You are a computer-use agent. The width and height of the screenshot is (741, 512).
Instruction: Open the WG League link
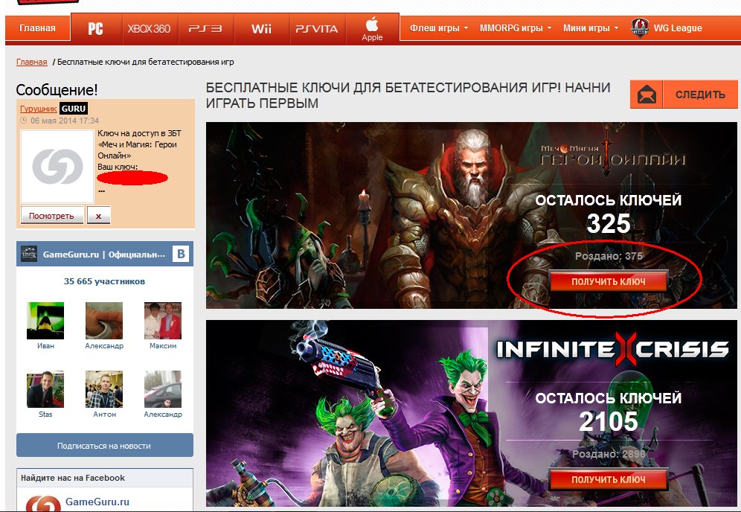(x=677, y=28)
